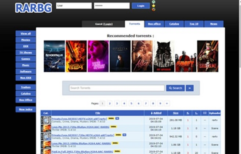
Task: Open the Music category
Action: 26,65
